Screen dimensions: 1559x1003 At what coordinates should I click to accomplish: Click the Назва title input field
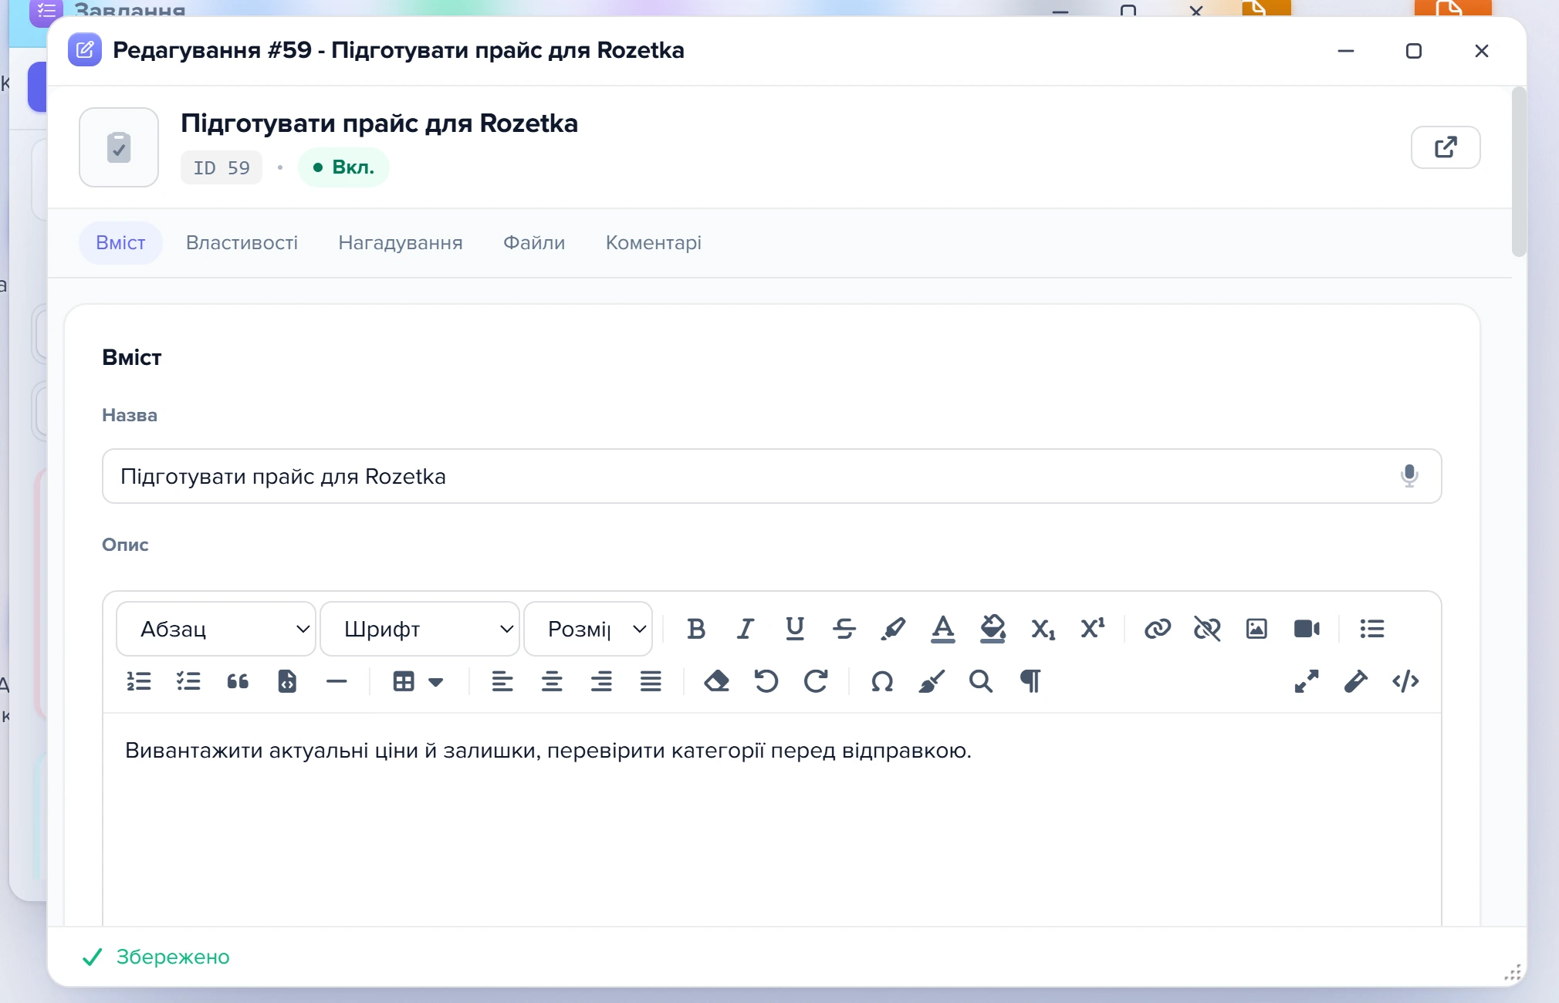772,476
